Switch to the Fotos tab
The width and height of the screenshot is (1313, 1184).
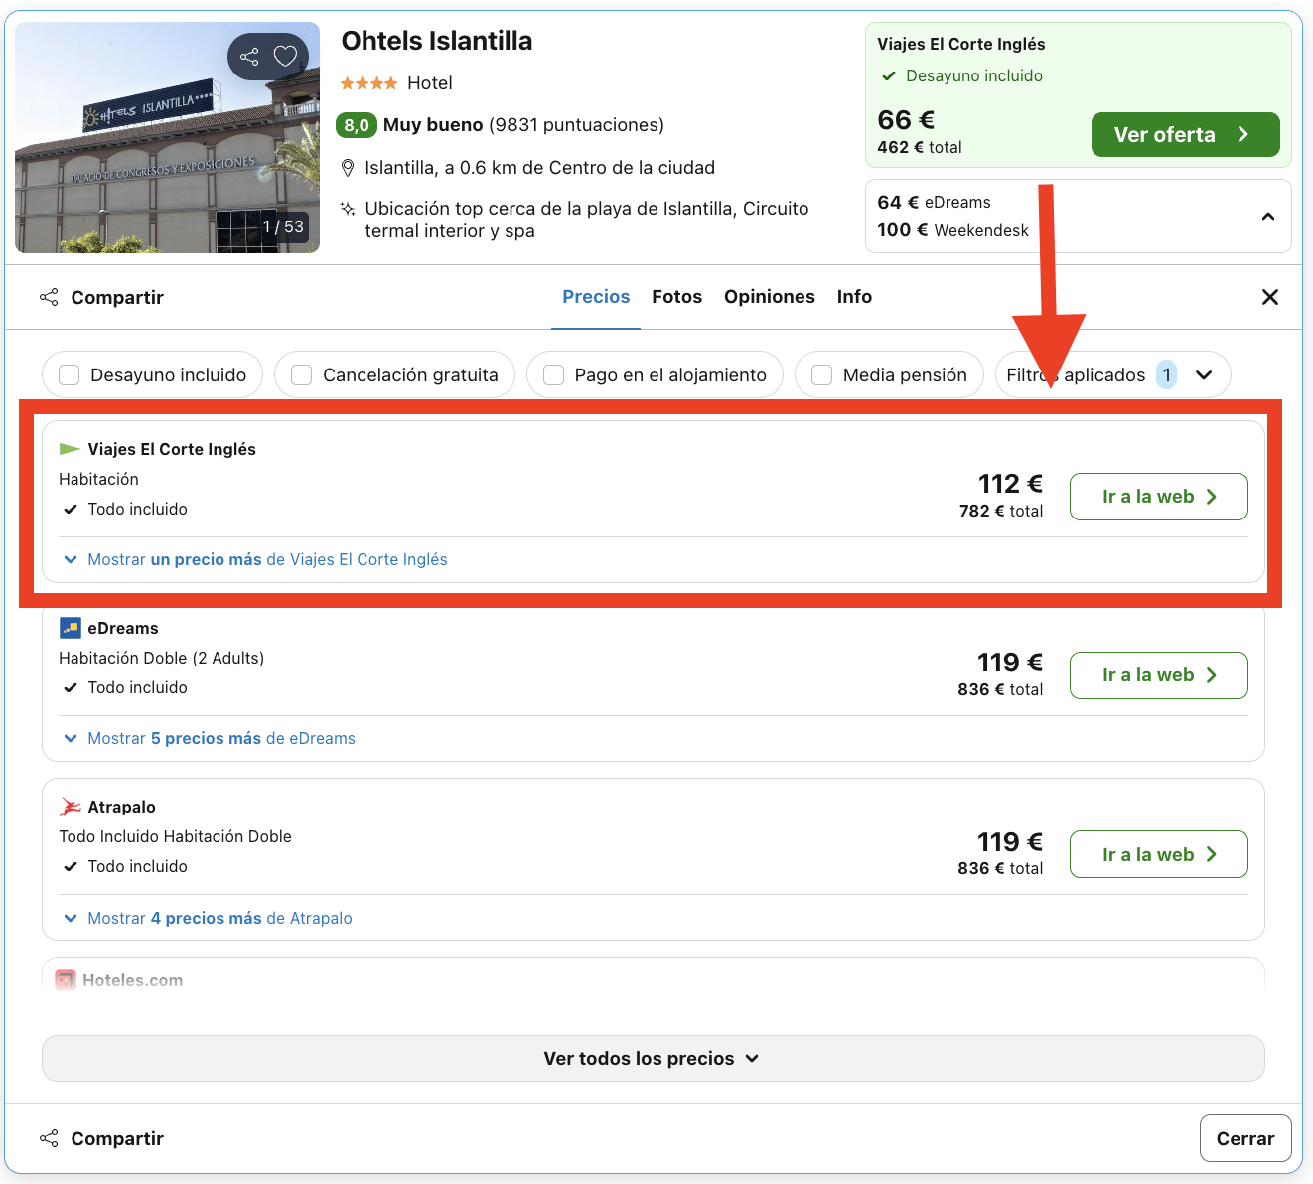[x=677, y=297]
